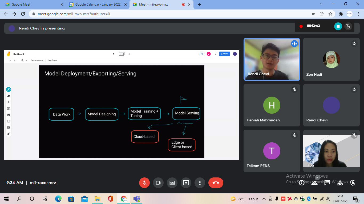364x204 pixels.
Task: Toggle the camera button
Action: tap(158, 183)
